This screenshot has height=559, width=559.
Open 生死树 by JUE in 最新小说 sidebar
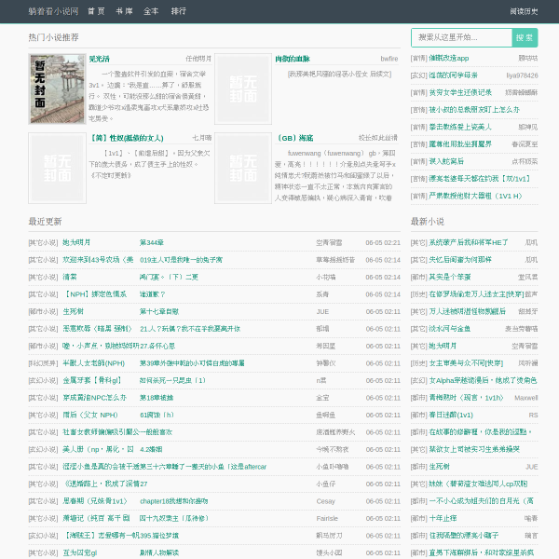(439, 467)
